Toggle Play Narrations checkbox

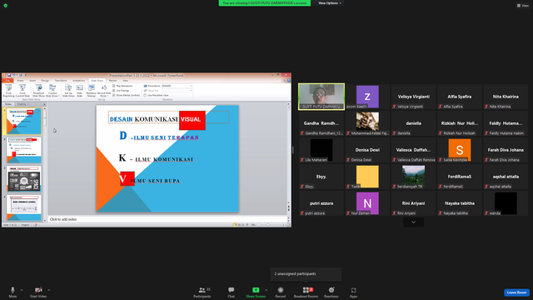pos(114,86)
